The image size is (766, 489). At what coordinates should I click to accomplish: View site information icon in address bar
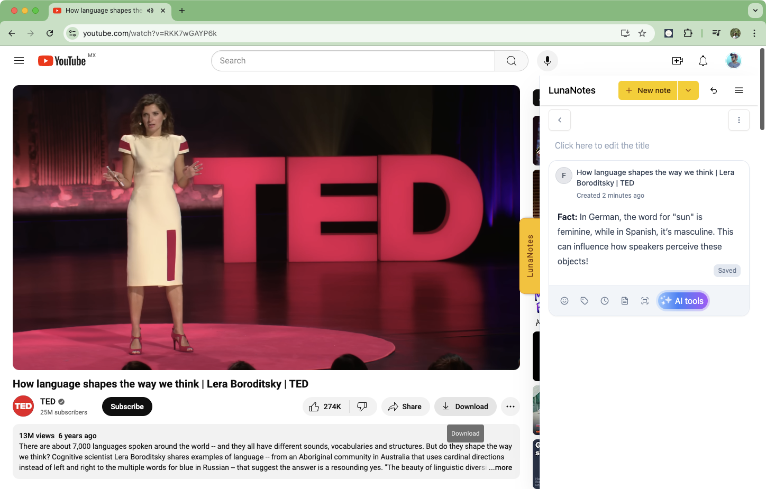[x=72, y=33]
